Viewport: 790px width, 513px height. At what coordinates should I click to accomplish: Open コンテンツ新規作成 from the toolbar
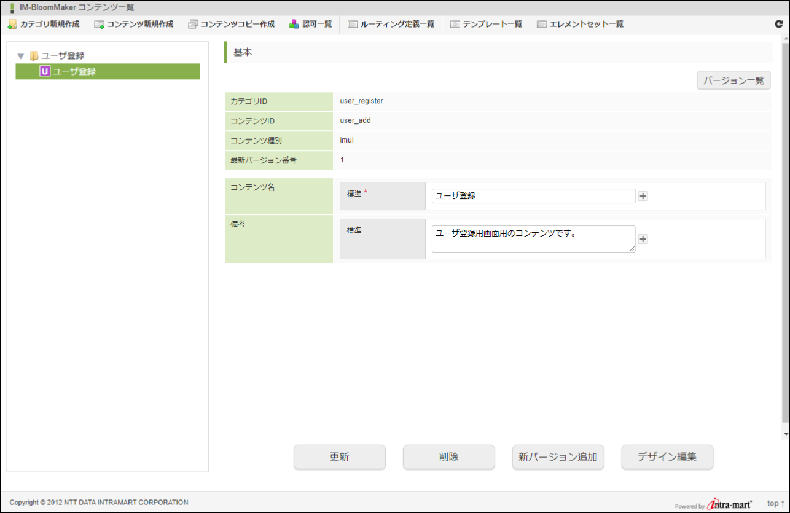click(x=134, y=25)
